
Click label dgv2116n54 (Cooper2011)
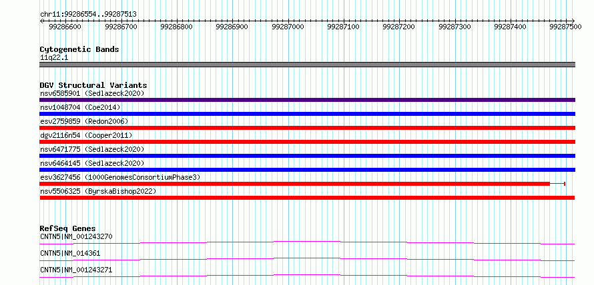click(x=86, y=135)
